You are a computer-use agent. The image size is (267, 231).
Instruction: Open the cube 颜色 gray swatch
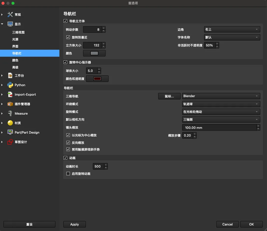click(94, 53)
